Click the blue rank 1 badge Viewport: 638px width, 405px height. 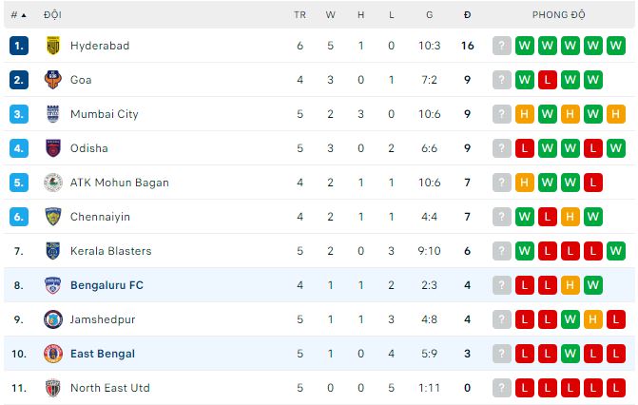[x=19, y=46]
